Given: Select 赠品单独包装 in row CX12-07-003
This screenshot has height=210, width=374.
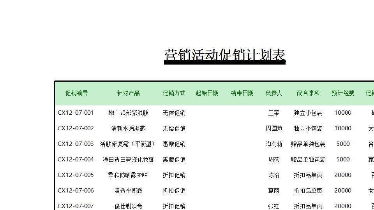Looking at the screenshot, I should tap(308, 144).
